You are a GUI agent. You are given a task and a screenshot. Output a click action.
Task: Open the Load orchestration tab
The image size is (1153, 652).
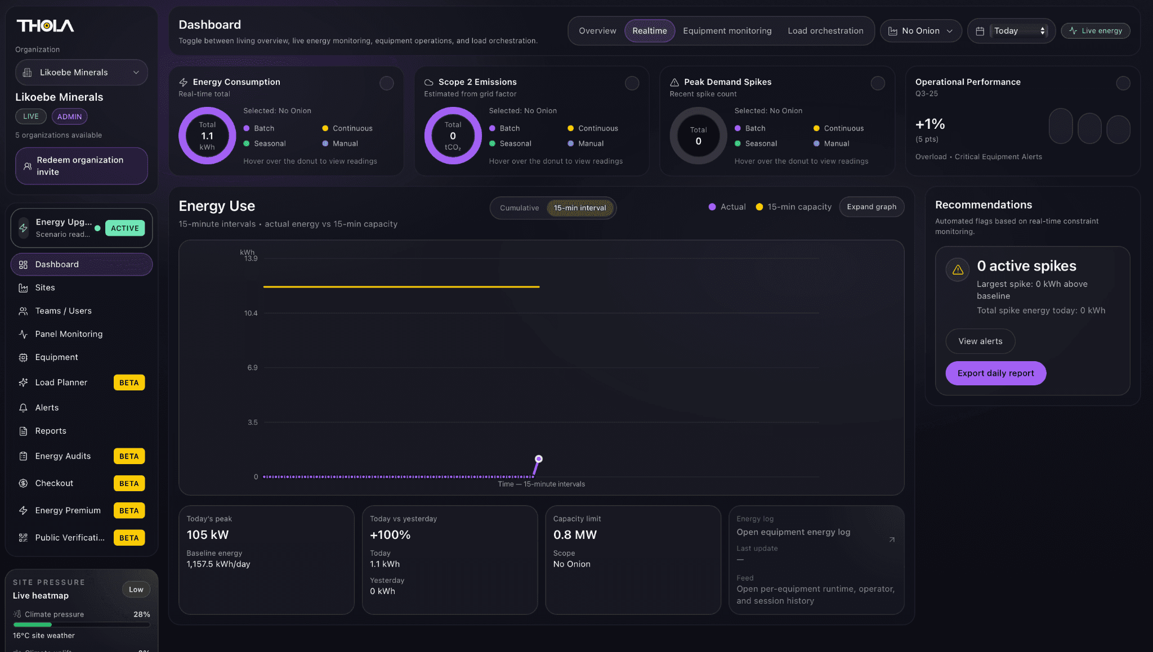(825, 31)
